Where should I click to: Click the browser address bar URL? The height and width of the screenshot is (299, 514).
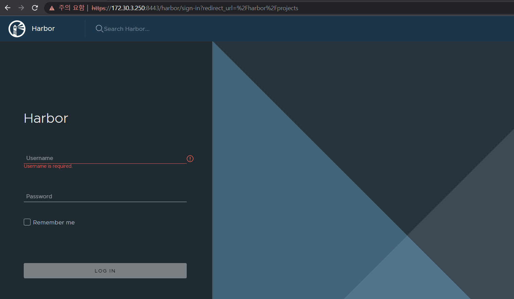point(195,8)
